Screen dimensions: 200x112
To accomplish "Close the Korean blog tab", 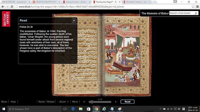I will tap(59, 2).
